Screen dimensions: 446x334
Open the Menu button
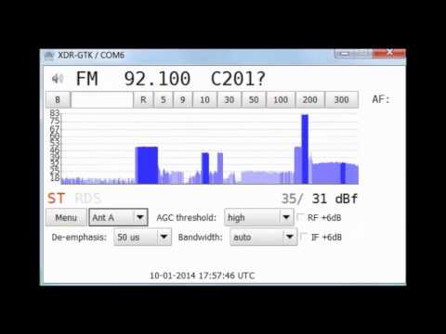pyautogui.click(x=66, y=218)
